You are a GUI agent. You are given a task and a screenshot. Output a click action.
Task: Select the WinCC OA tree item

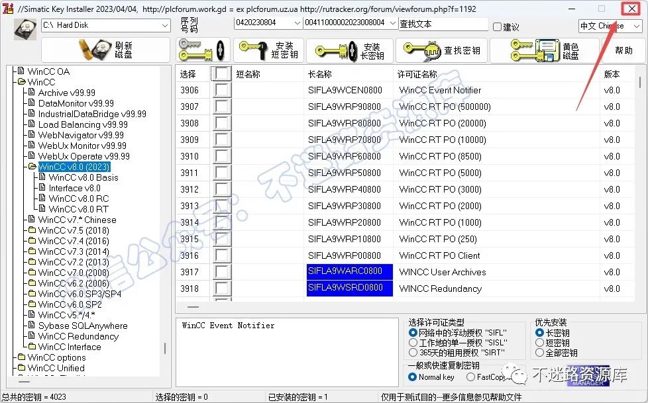(48, 71)
